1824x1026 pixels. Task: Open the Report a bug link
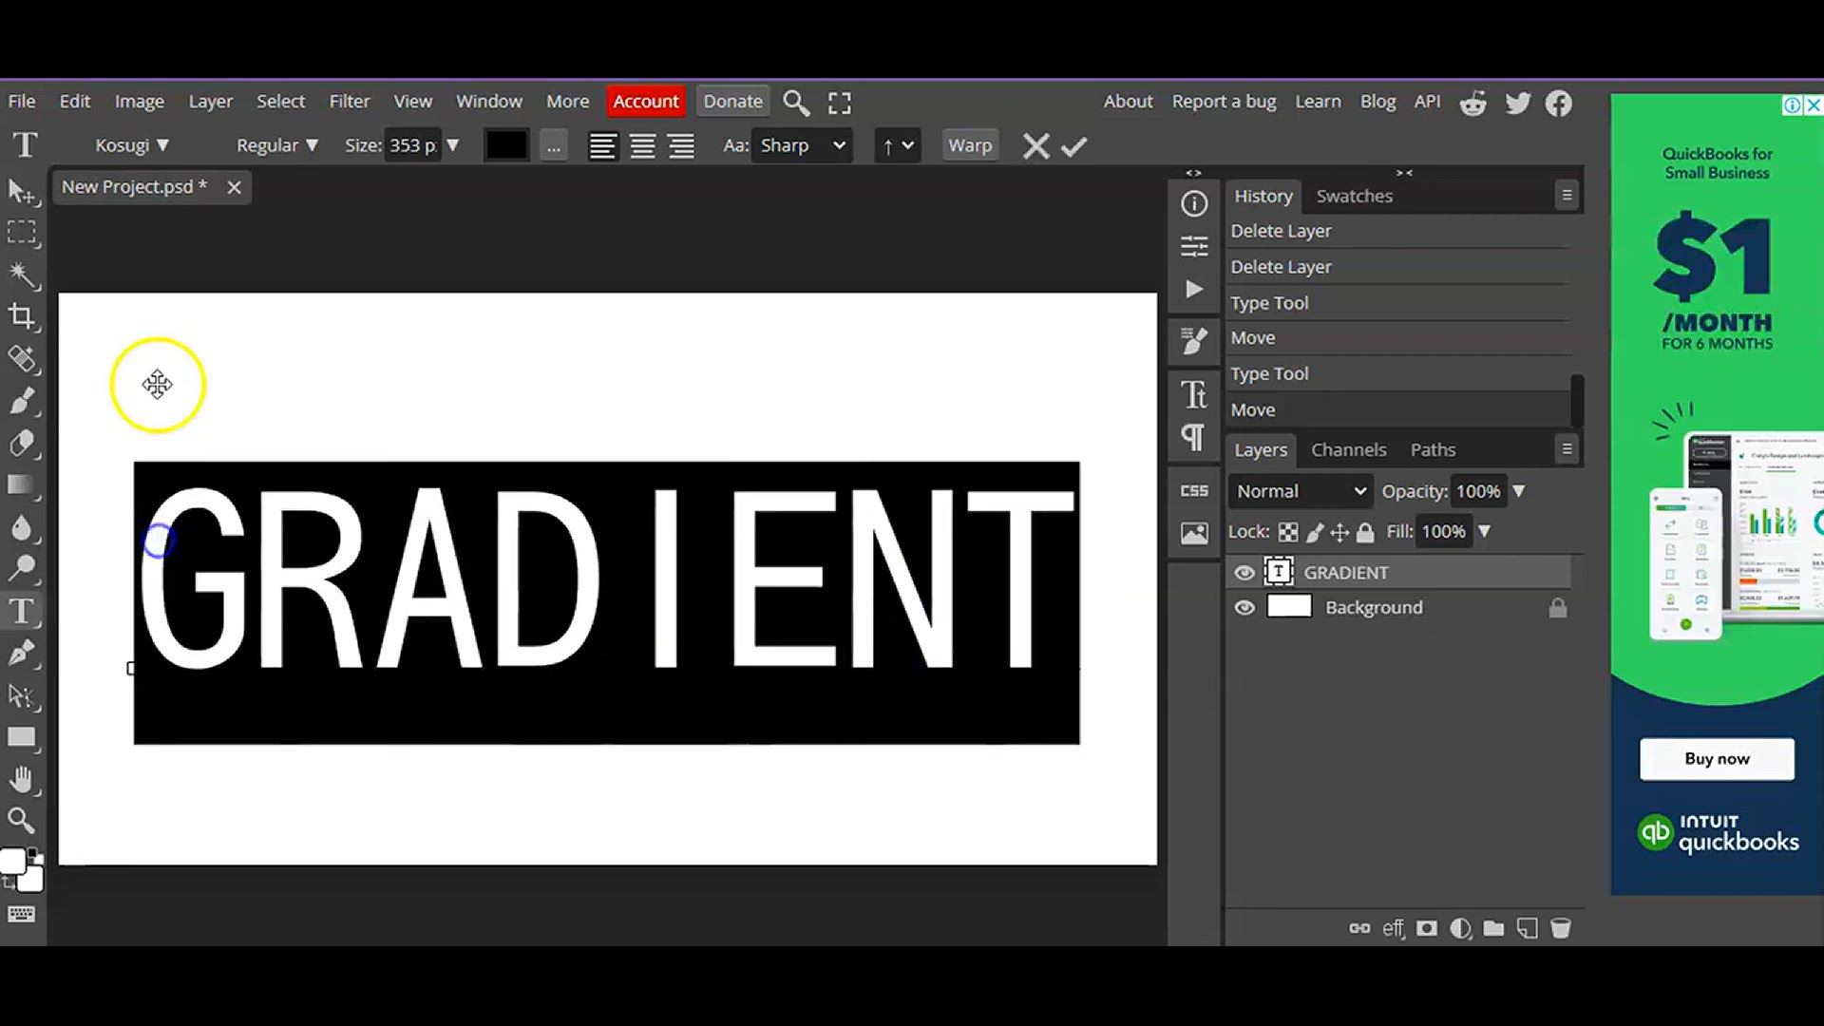(x=1224, y=102)
